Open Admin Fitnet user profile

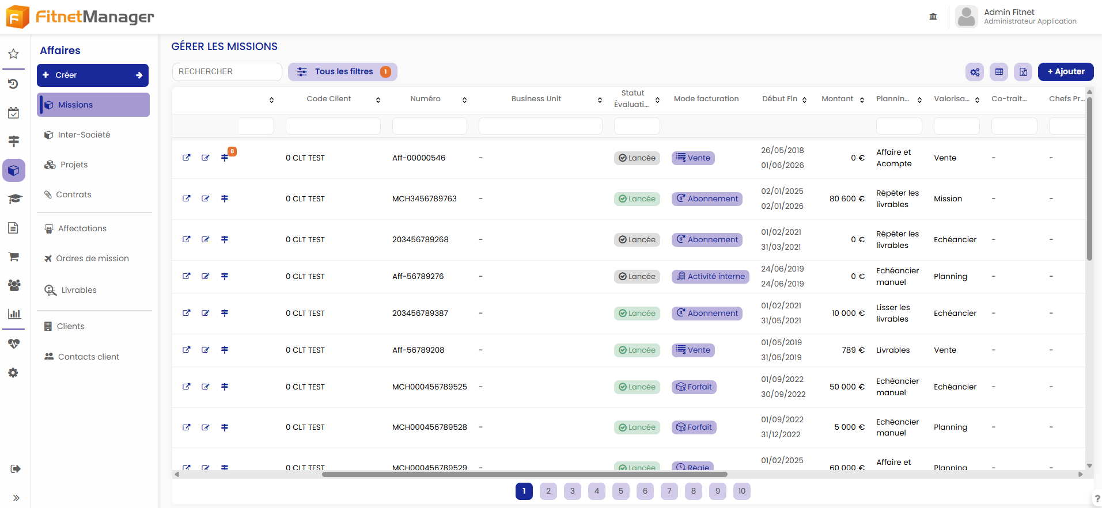(x=1017, y=17)
